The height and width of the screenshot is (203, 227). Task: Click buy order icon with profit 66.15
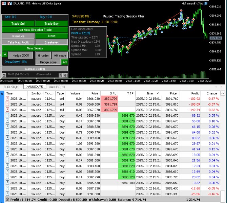(x=7, y=127)
